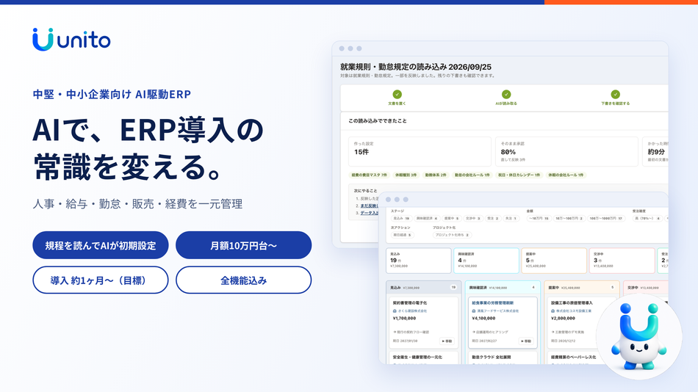
Task: Click the 規程を読んでAIが初期設定 pill
Action: (x=101, y=245)
